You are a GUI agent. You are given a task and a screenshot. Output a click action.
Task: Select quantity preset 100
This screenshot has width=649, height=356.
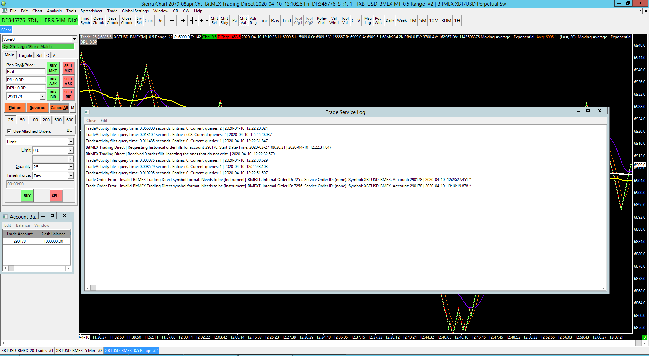click(x=34, y=120)
